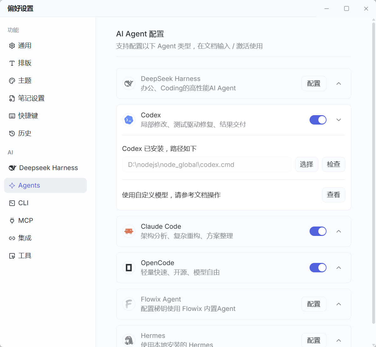The image size is (376, 347).
Task: Click the gear icon beside 通用
Action: coord(12,46)
